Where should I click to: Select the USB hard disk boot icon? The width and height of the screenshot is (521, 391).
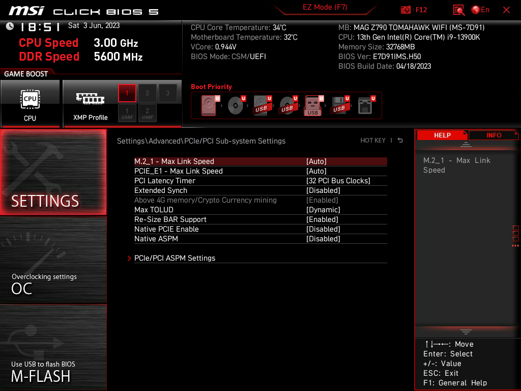(262, 105)
